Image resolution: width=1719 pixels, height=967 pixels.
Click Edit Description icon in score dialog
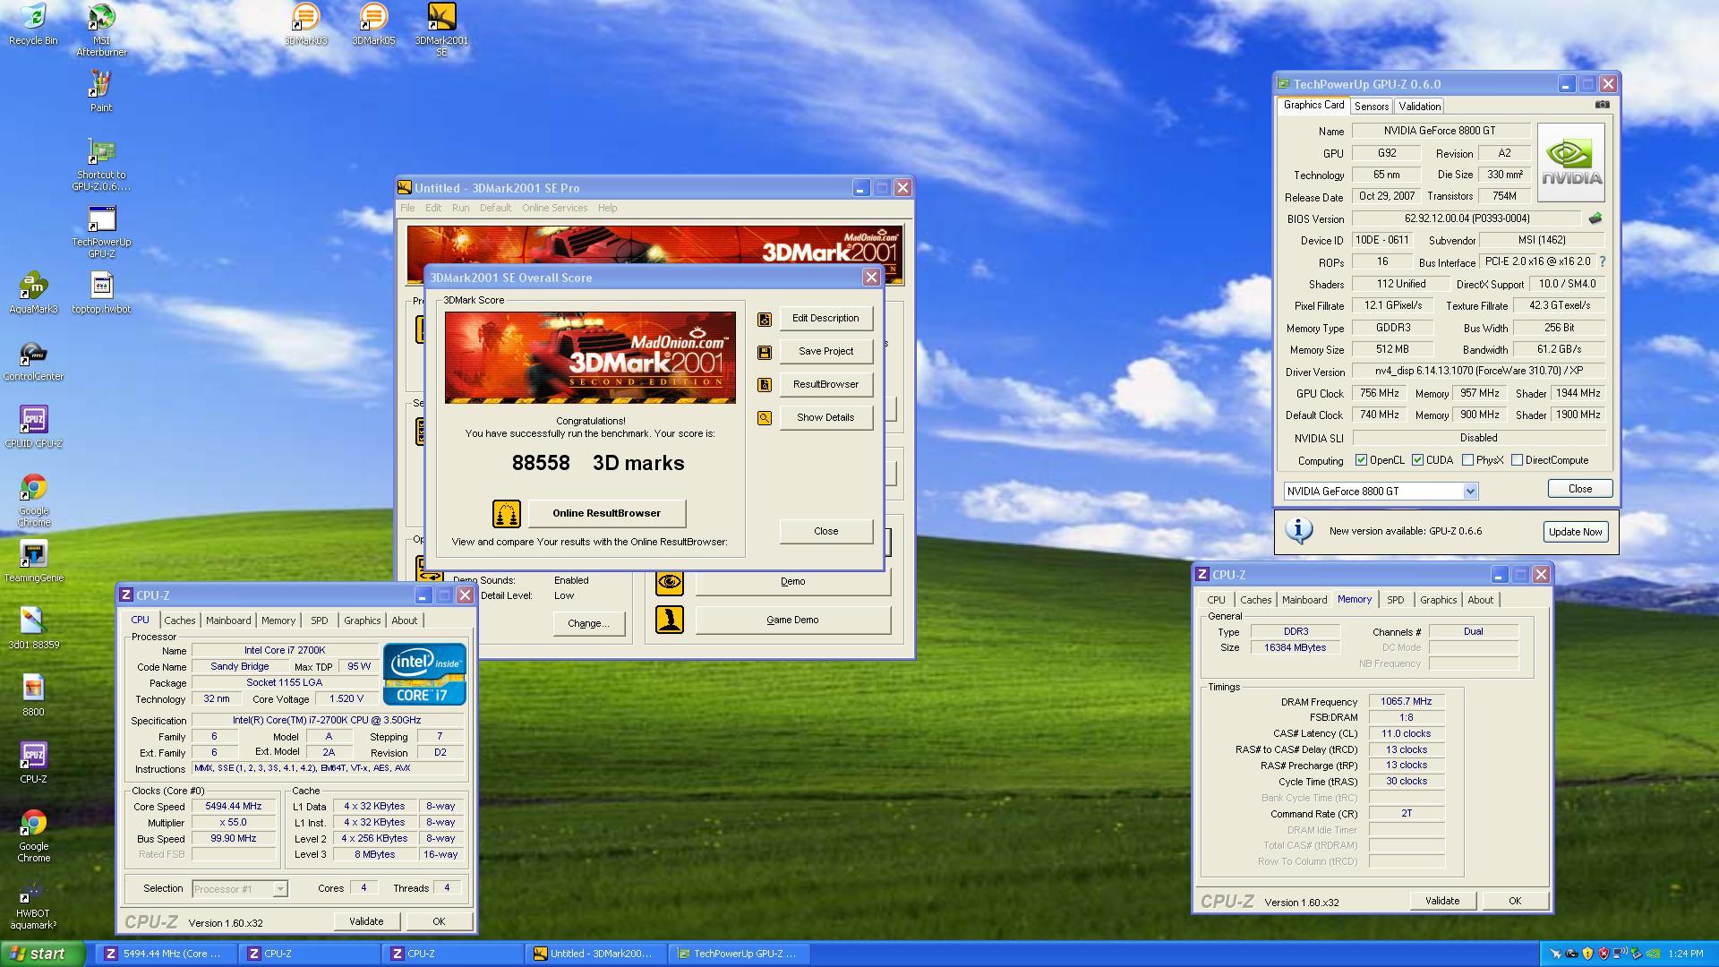tap(765, 319)
